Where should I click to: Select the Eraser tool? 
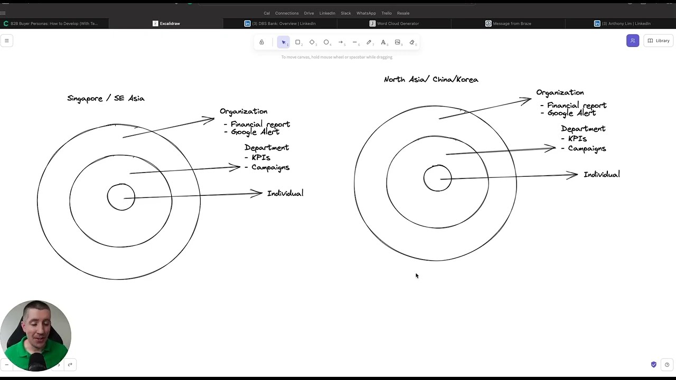point(412,42)
